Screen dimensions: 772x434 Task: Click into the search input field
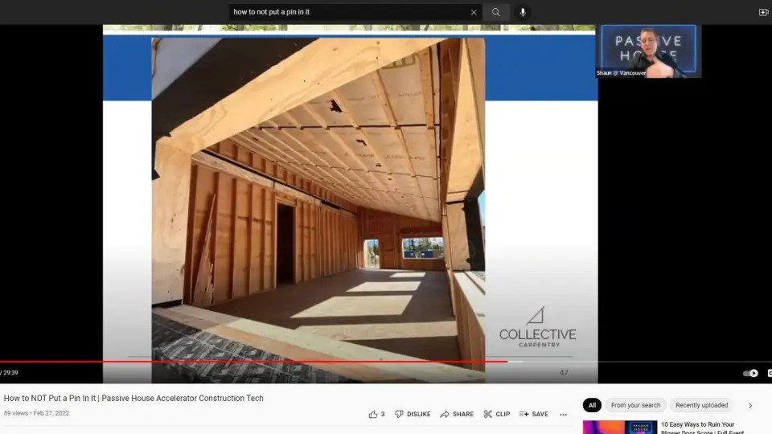click(346, 12)
